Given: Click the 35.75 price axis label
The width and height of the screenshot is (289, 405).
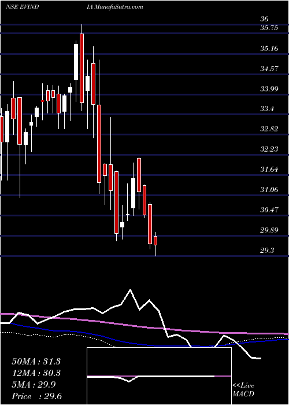Looking at the screenshot, I should pyautogui.click(x=269, y=28).
